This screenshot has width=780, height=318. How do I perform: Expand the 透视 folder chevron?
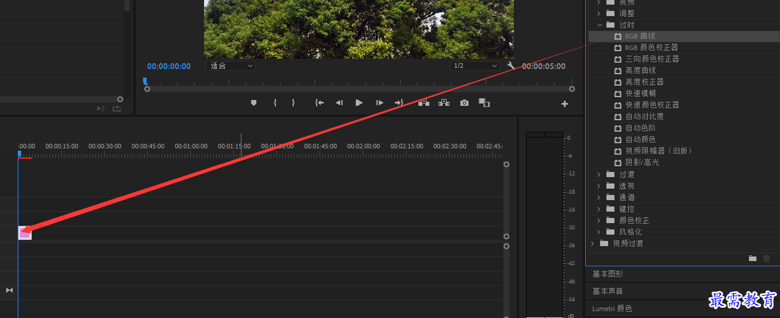(x=599, y=186)
